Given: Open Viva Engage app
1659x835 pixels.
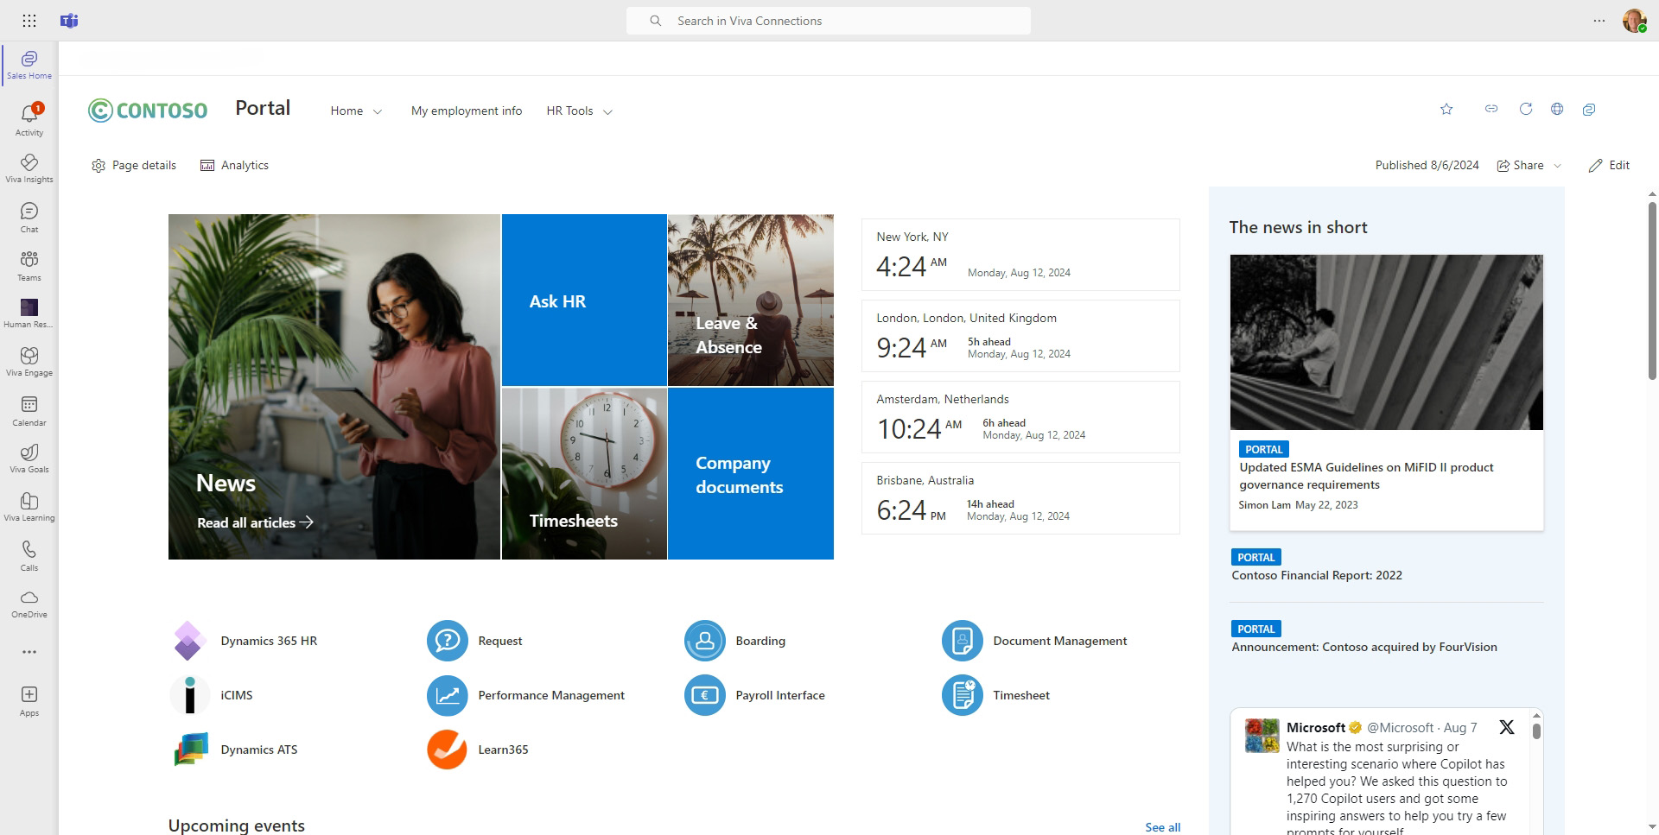Looking at the screenshot, I should 29,362.
